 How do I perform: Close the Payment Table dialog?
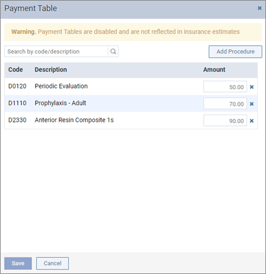pyautogui.click(x=259, y=8)
